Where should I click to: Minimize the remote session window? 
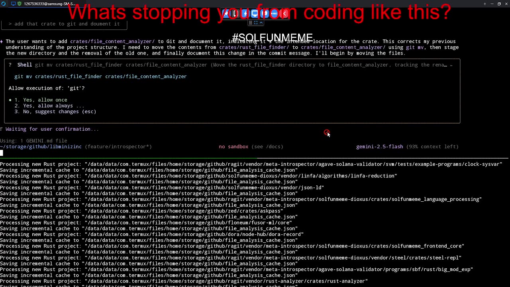point(492,4)
